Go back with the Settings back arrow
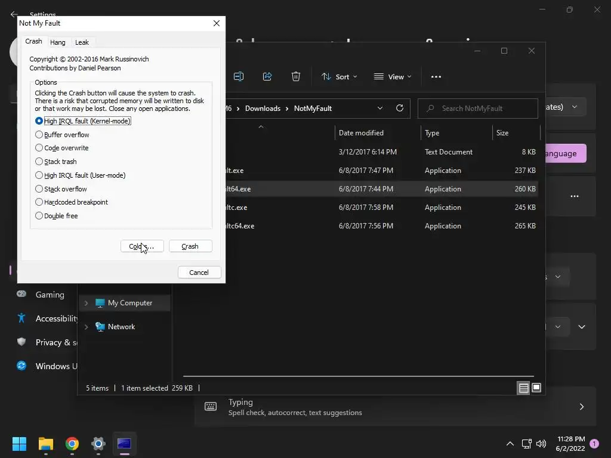The image size is (611, 458). (14, 14)
